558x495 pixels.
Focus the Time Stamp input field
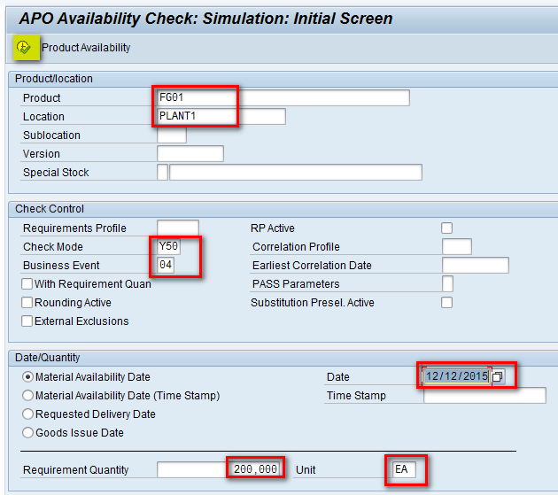click(x=484, y=395)
